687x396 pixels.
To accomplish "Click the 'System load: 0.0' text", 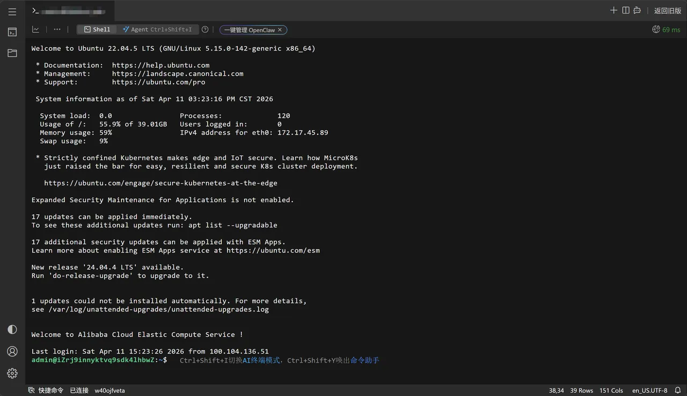I will (x=76, y=116).
